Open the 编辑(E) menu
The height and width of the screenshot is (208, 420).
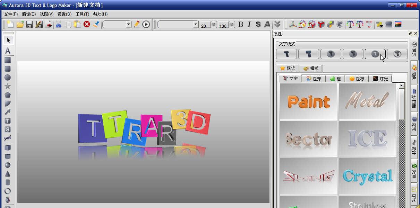click(28, 14)
